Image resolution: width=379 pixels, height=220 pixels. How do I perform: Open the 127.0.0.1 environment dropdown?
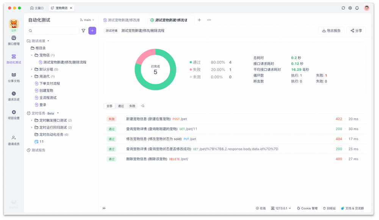pyautogui.click(x=280, y=208)
